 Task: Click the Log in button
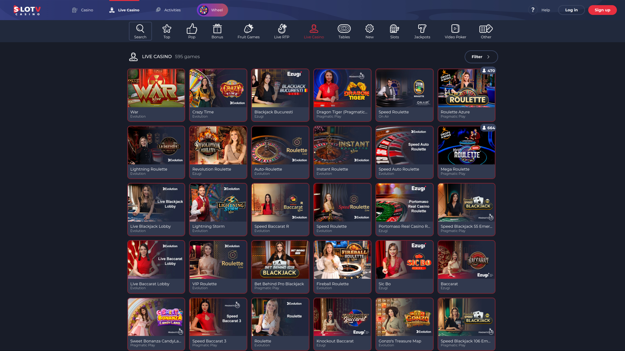571,10
